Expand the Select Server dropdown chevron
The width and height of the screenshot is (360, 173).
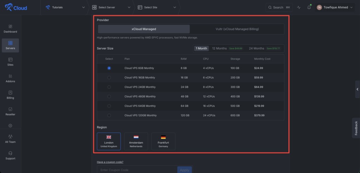[x=129, y=7]
